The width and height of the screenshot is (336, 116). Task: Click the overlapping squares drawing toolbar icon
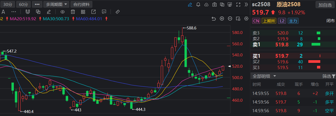pos(38,12)
